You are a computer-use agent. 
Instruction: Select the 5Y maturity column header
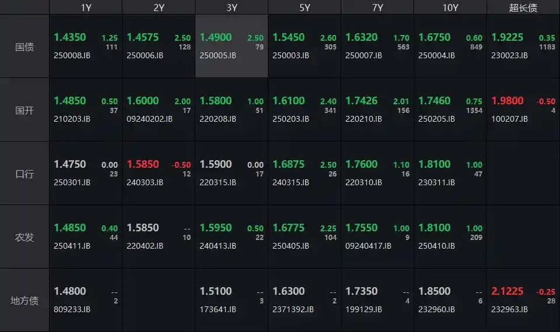pyautogui.click(x=304, y=8)
